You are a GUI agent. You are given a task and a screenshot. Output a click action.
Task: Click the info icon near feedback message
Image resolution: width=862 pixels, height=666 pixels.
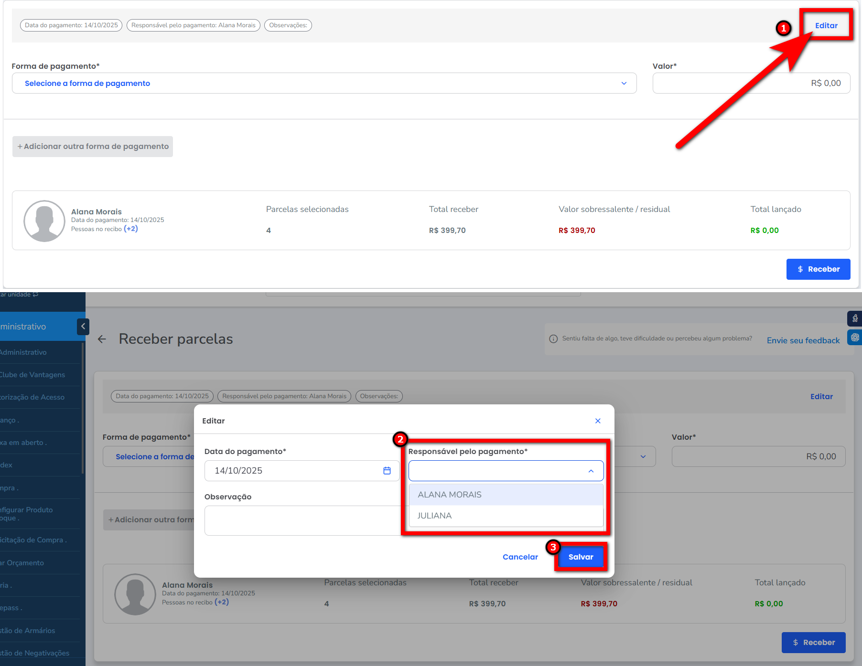tap(553, 339)
